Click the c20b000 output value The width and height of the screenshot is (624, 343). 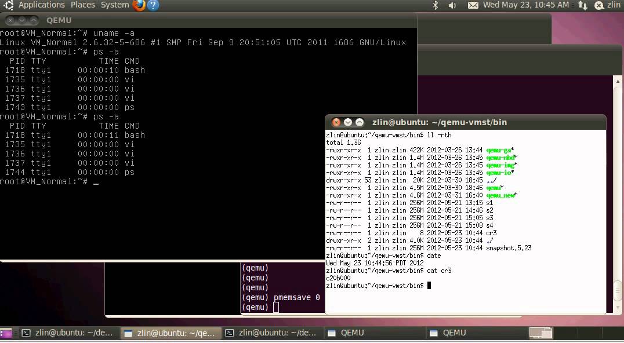coord(338,278)
